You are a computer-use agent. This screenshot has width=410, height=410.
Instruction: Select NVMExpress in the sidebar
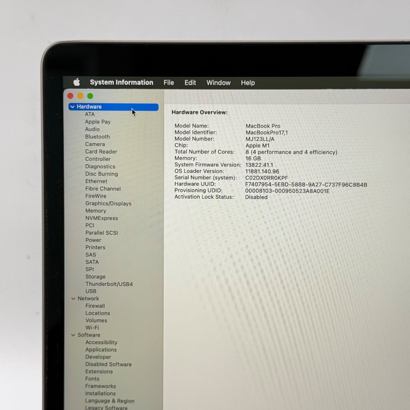(102, 218)
